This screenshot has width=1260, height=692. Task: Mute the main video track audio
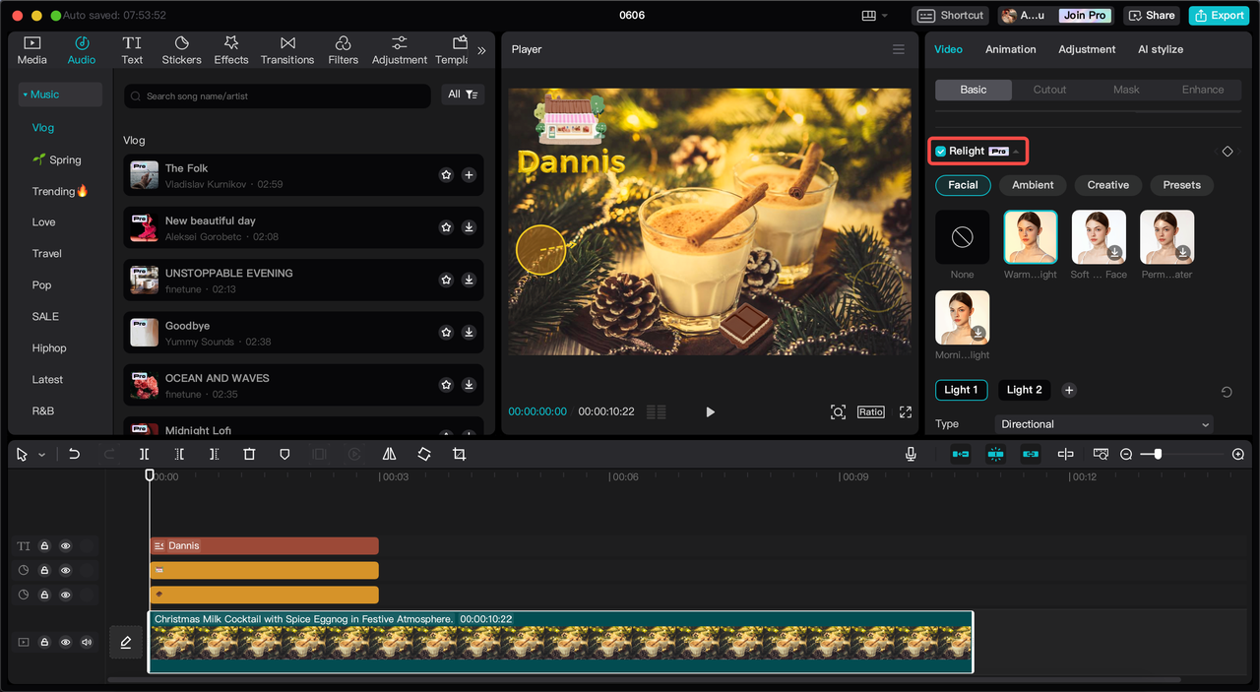87,642
